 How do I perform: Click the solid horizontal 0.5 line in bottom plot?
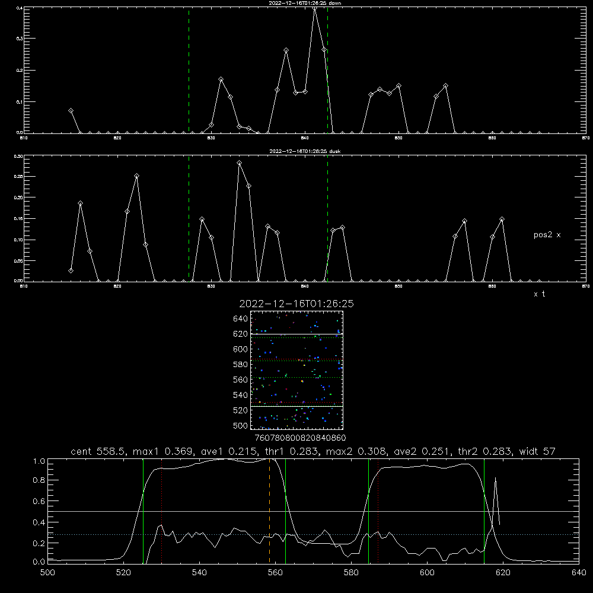coord(313,511)
